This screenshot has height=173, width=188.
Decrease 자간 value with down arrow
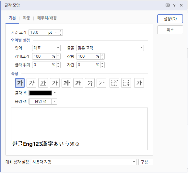pyautogui.click(x=102, y=66)
